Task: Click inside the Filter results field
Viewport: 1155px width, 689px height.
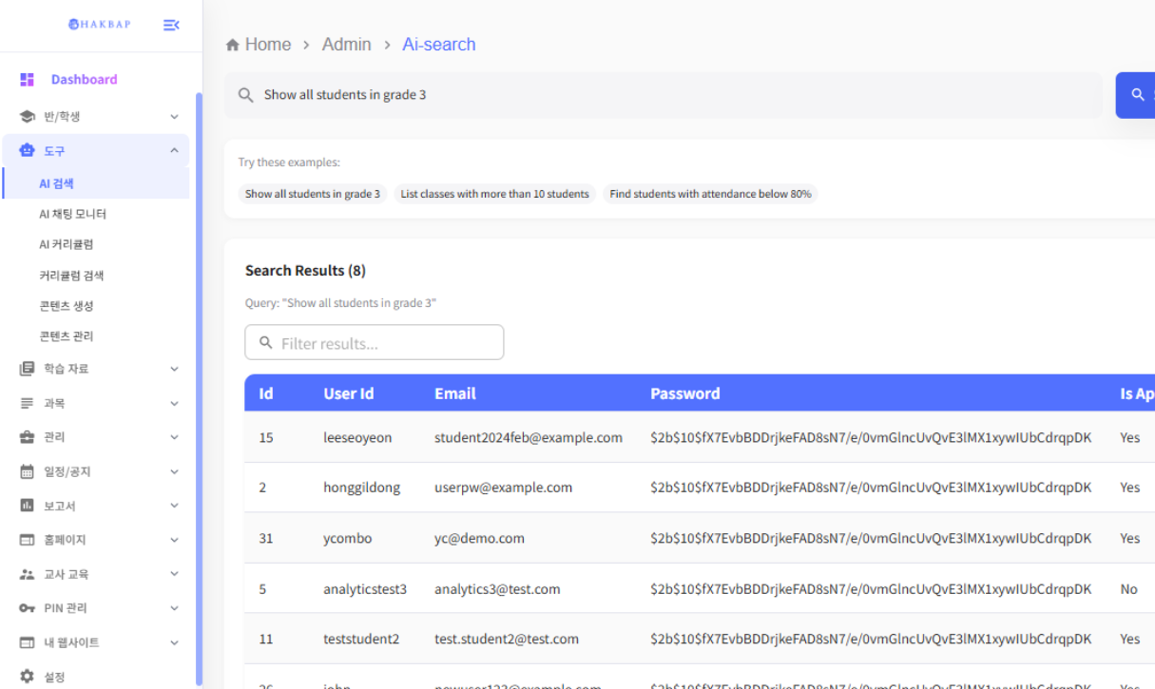Action: click(374, 342)
